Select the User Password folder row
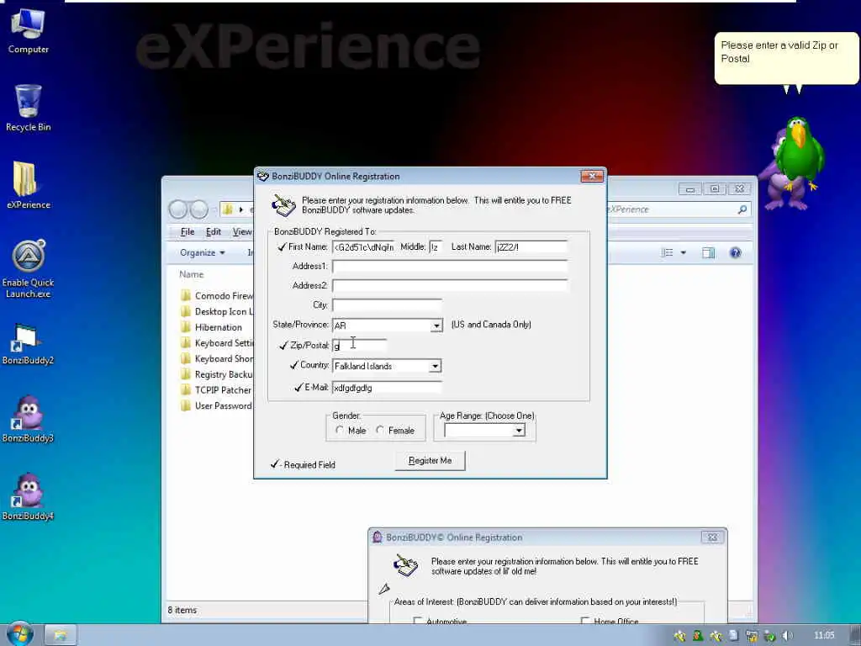The width and height of the screenshot is (861, 646). click(x=216, y=406)
